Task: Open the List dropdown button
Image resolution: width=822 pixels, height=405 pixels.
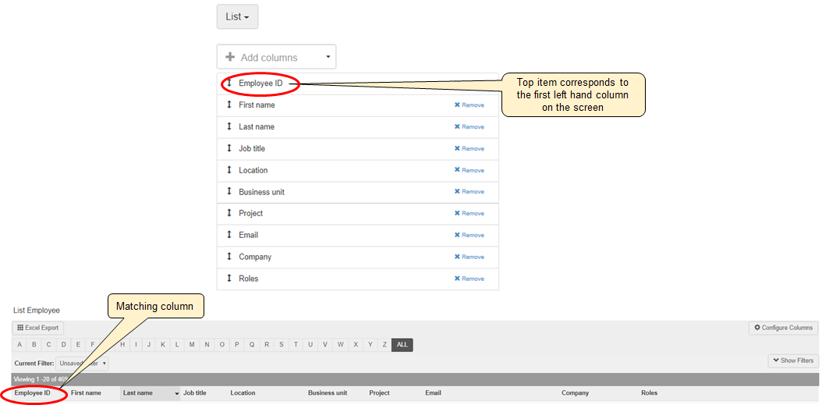Action: 237,17
